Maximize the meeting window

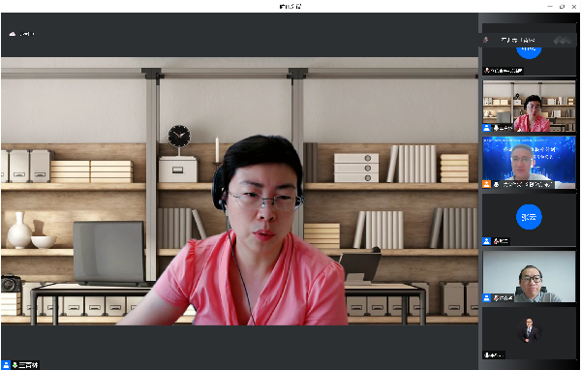[x=562, y=7]
